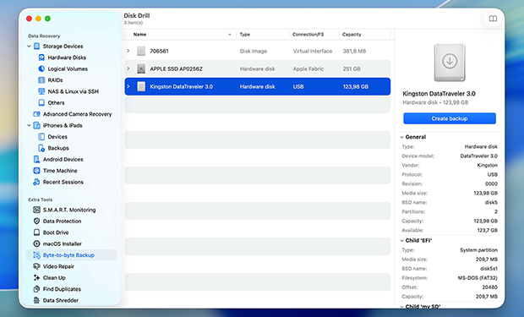Click the Backups sidebar icon
The width and height of the screenshot is (524, 317).
pyautogui.click(x=41, y=148)
